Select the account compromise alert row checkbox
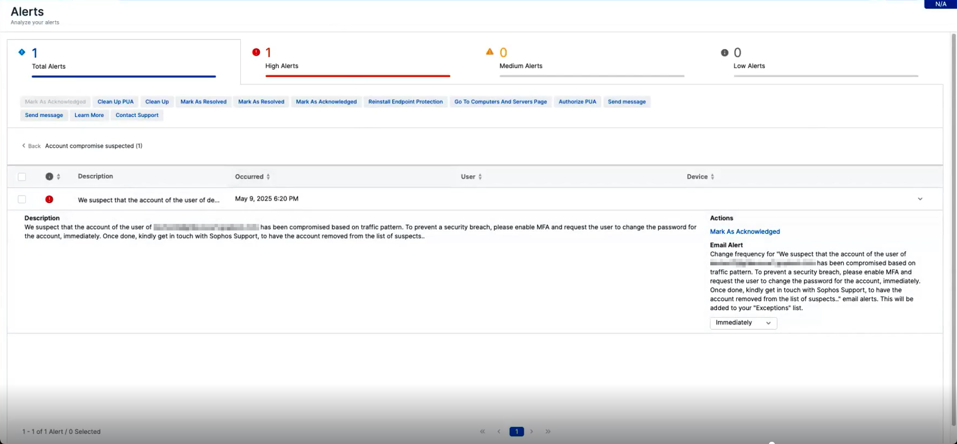The width and height of the screenshot is (957, 444). coord(22,199)
